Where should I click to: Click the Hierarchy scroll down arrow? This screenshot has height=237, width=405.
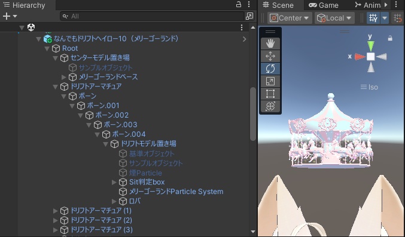tap(253, 232)
